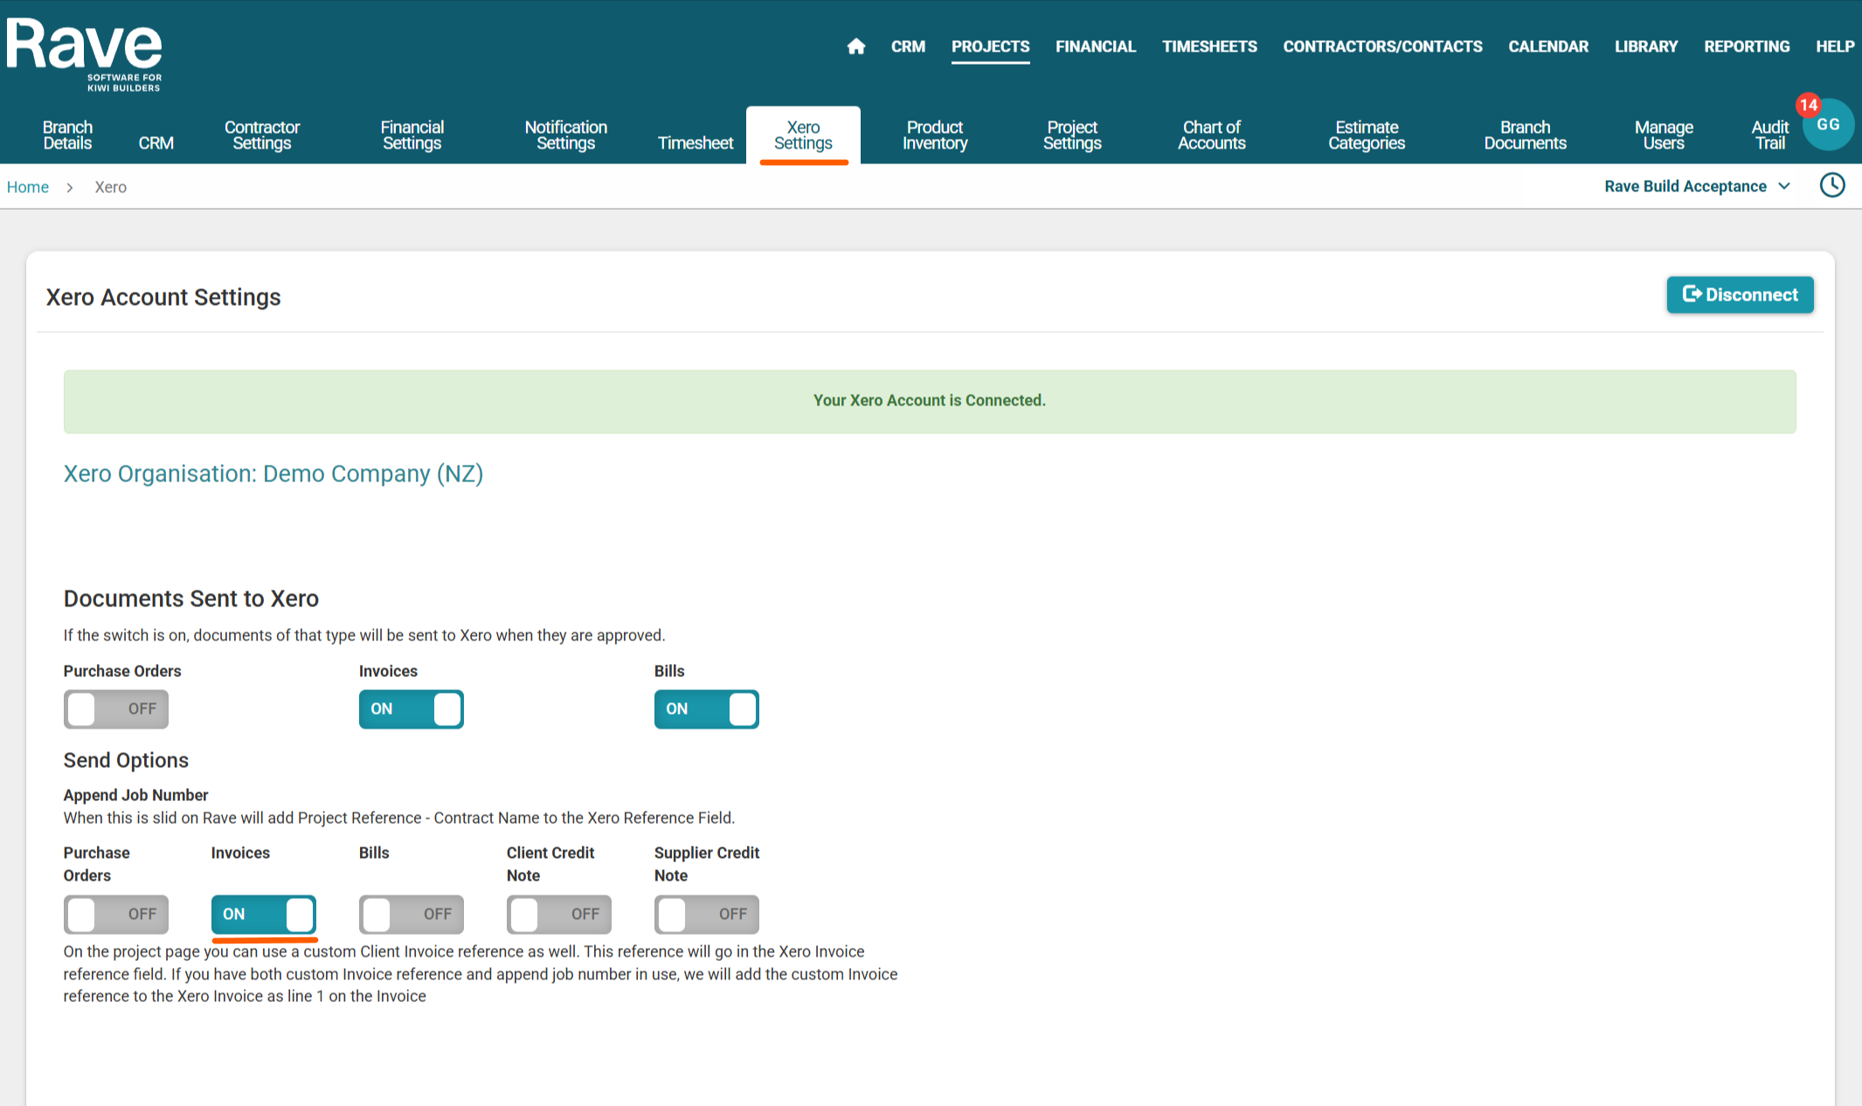Click the home icon in top navigation

[x=855, y=46]
